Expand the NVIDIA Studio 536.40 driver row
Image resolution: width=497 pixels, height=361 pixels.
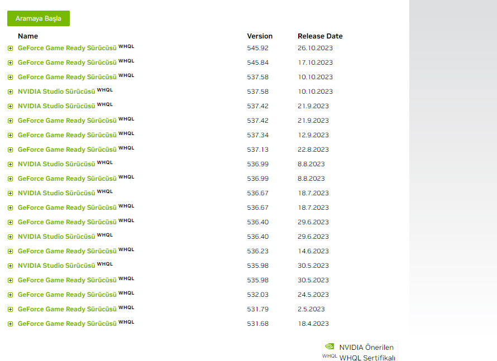pos(11,237)
